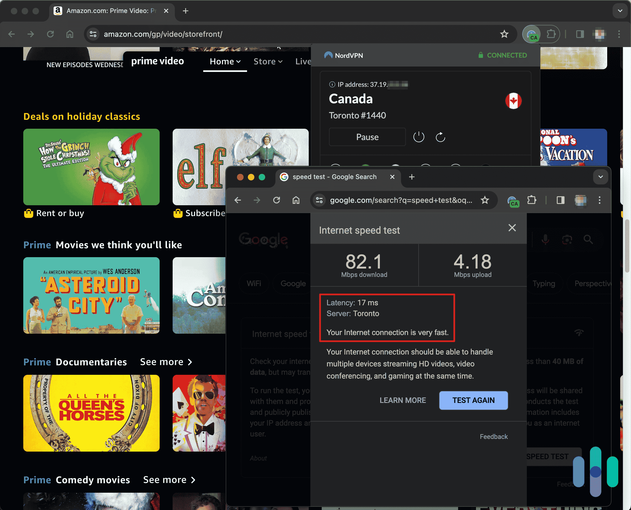The height and width of the screenshot is (510, 631).
Task: Expand tab search chevron in Google window
Action: click(600, 177)
